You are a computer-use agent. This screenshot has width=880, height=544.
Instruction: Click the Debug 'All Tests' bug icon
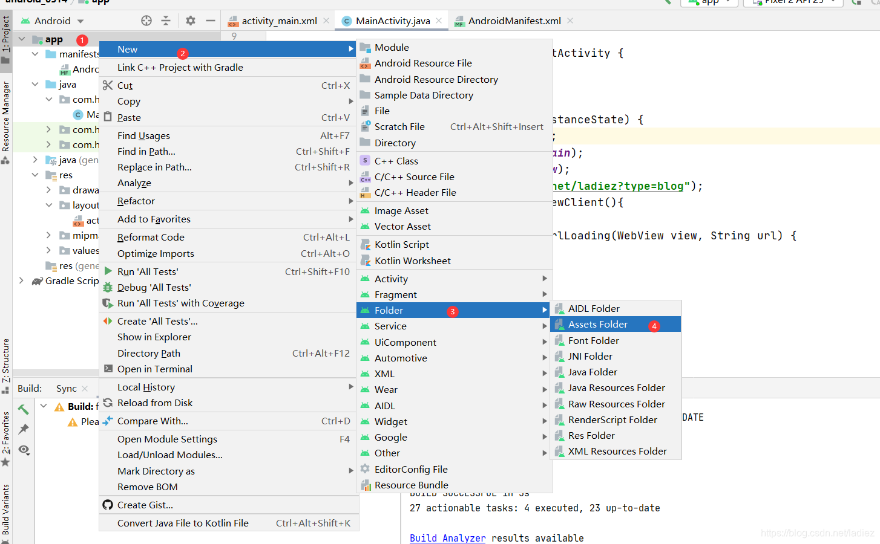tap(108, 287)
